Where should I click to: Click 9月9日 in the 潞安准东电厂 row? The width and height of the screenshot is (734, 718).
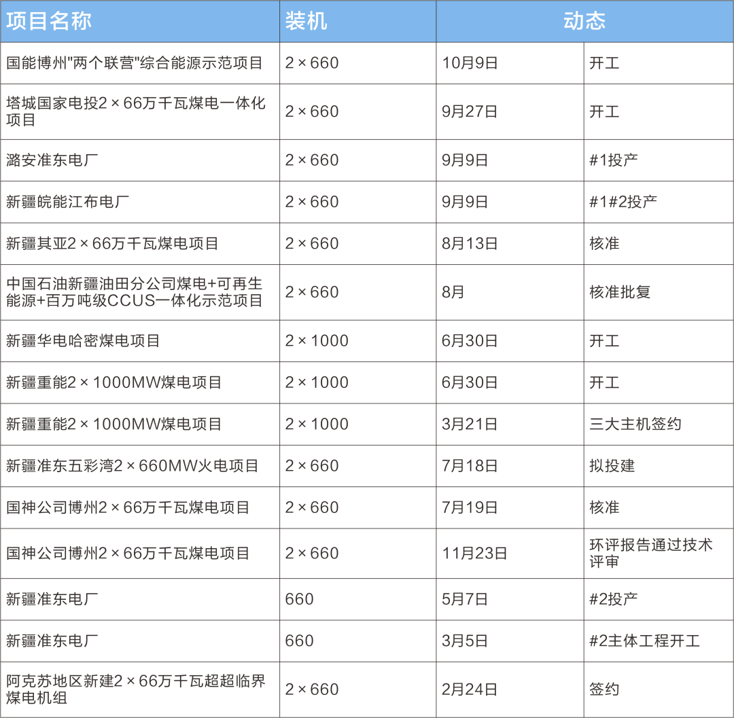click(510, 160)
